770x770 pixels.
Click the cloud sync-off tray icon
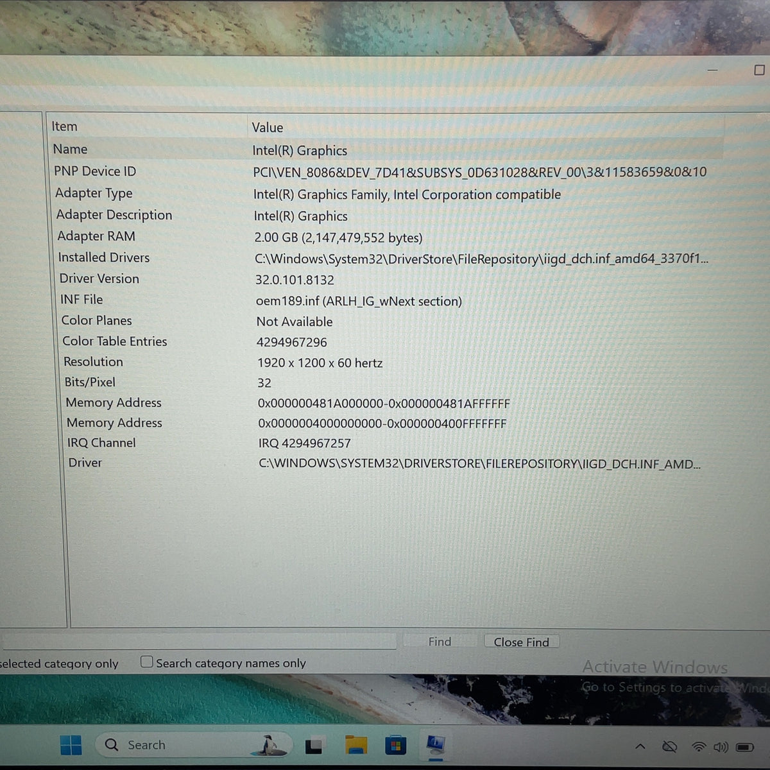click(669, 746)
